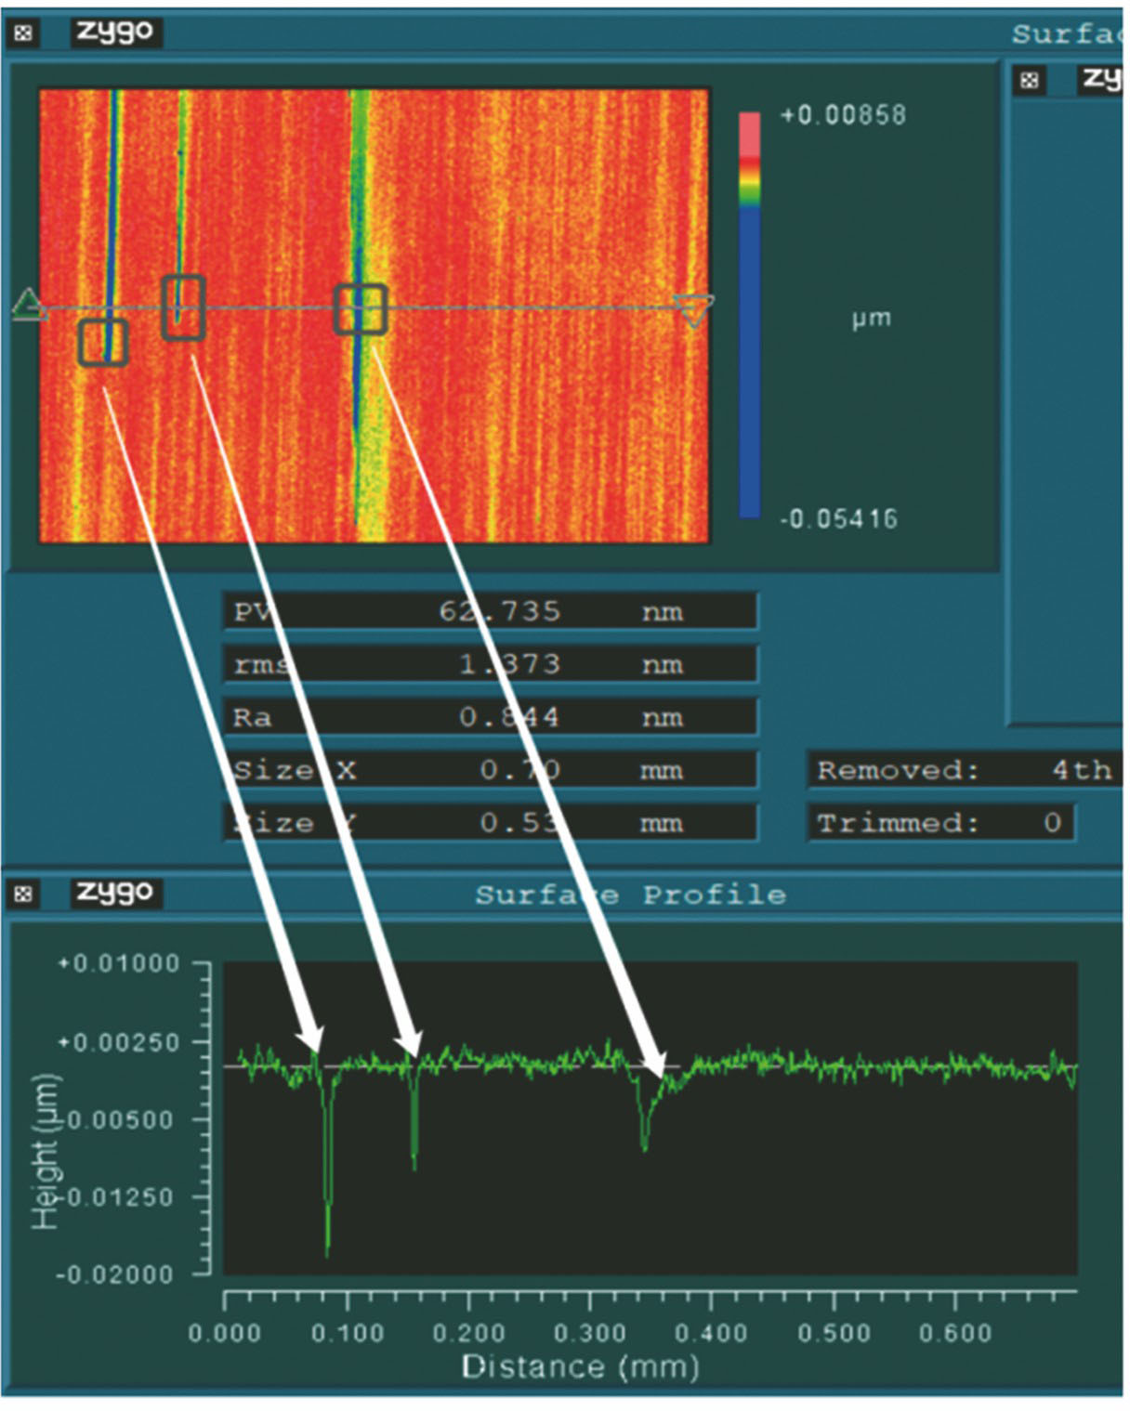Click the Size X mm result box

(490, 770)
